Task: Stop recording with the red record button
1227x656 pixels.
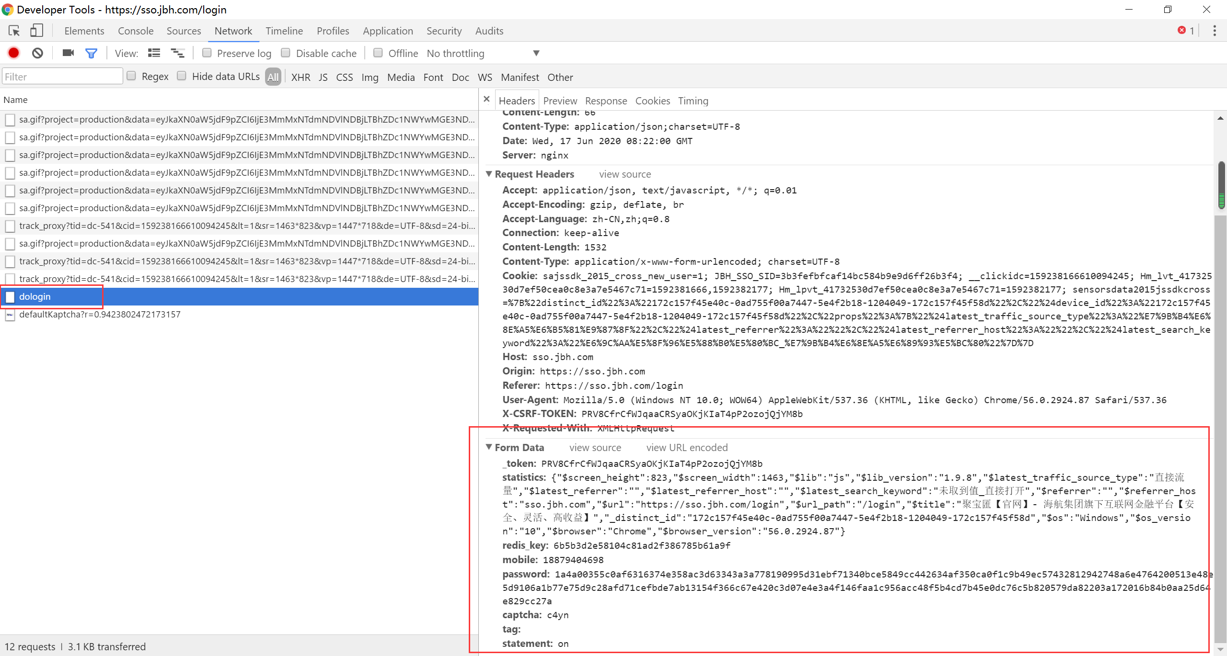Action: [14, 53]
